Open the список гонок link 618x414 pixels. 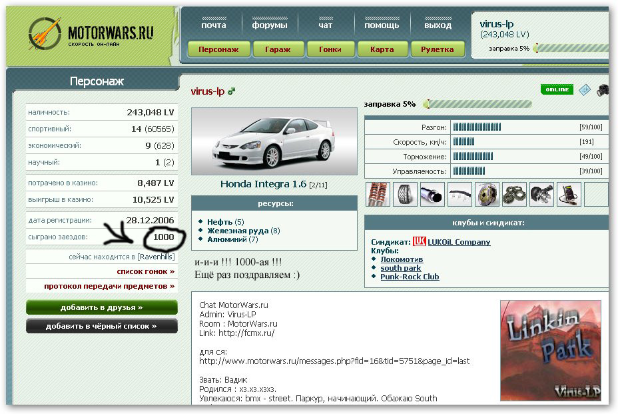coord(145,271)
